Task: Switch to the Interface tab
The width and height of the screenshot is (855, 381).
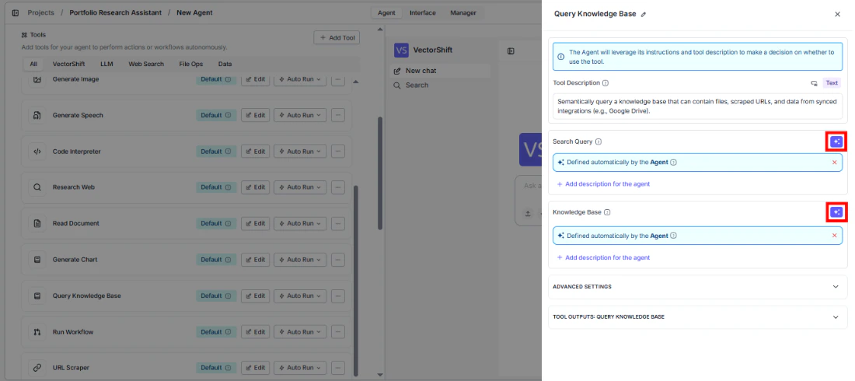Action: click(423, 12)
